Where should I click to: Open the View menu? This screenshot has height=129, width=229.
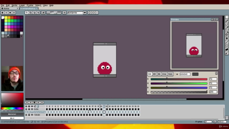point(45,5)
